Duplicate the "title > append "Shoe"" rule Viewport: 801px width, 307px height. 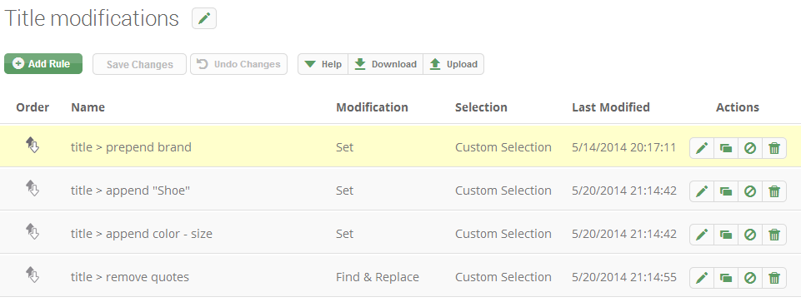726,191
